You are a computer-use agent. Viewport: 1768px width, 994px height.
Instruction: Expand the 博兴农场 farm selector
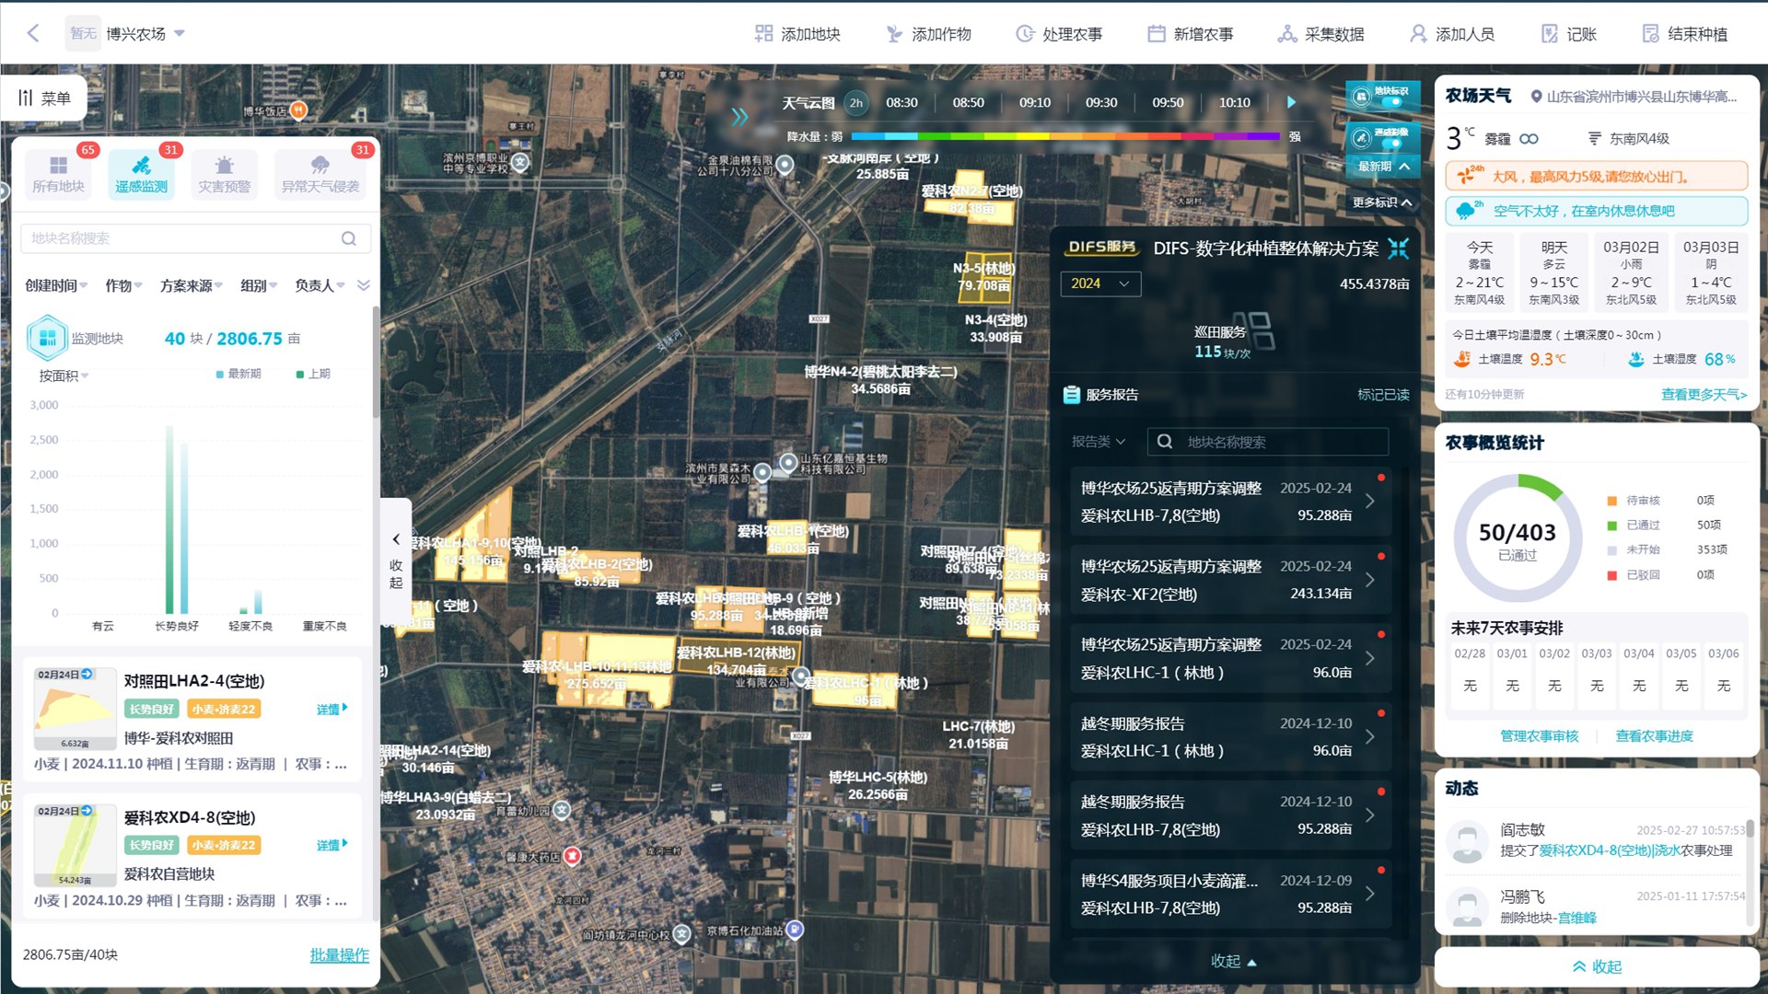point(180,33)
